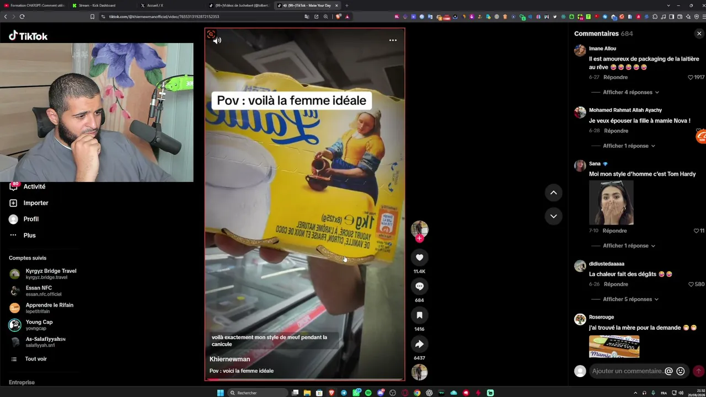Open WhatsApp from the taskbar
The image size is (706, 397).
pyautogui.click(x=356, y=393)
